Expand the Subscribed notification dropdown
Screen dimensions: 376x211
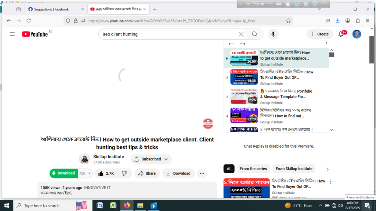(x=151, y=159)
